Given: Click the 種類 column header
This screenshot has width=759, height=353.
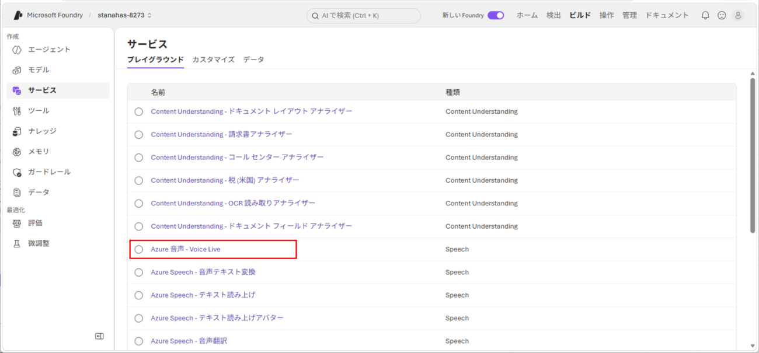Looking at the screenshot, I should coord(452,92).
